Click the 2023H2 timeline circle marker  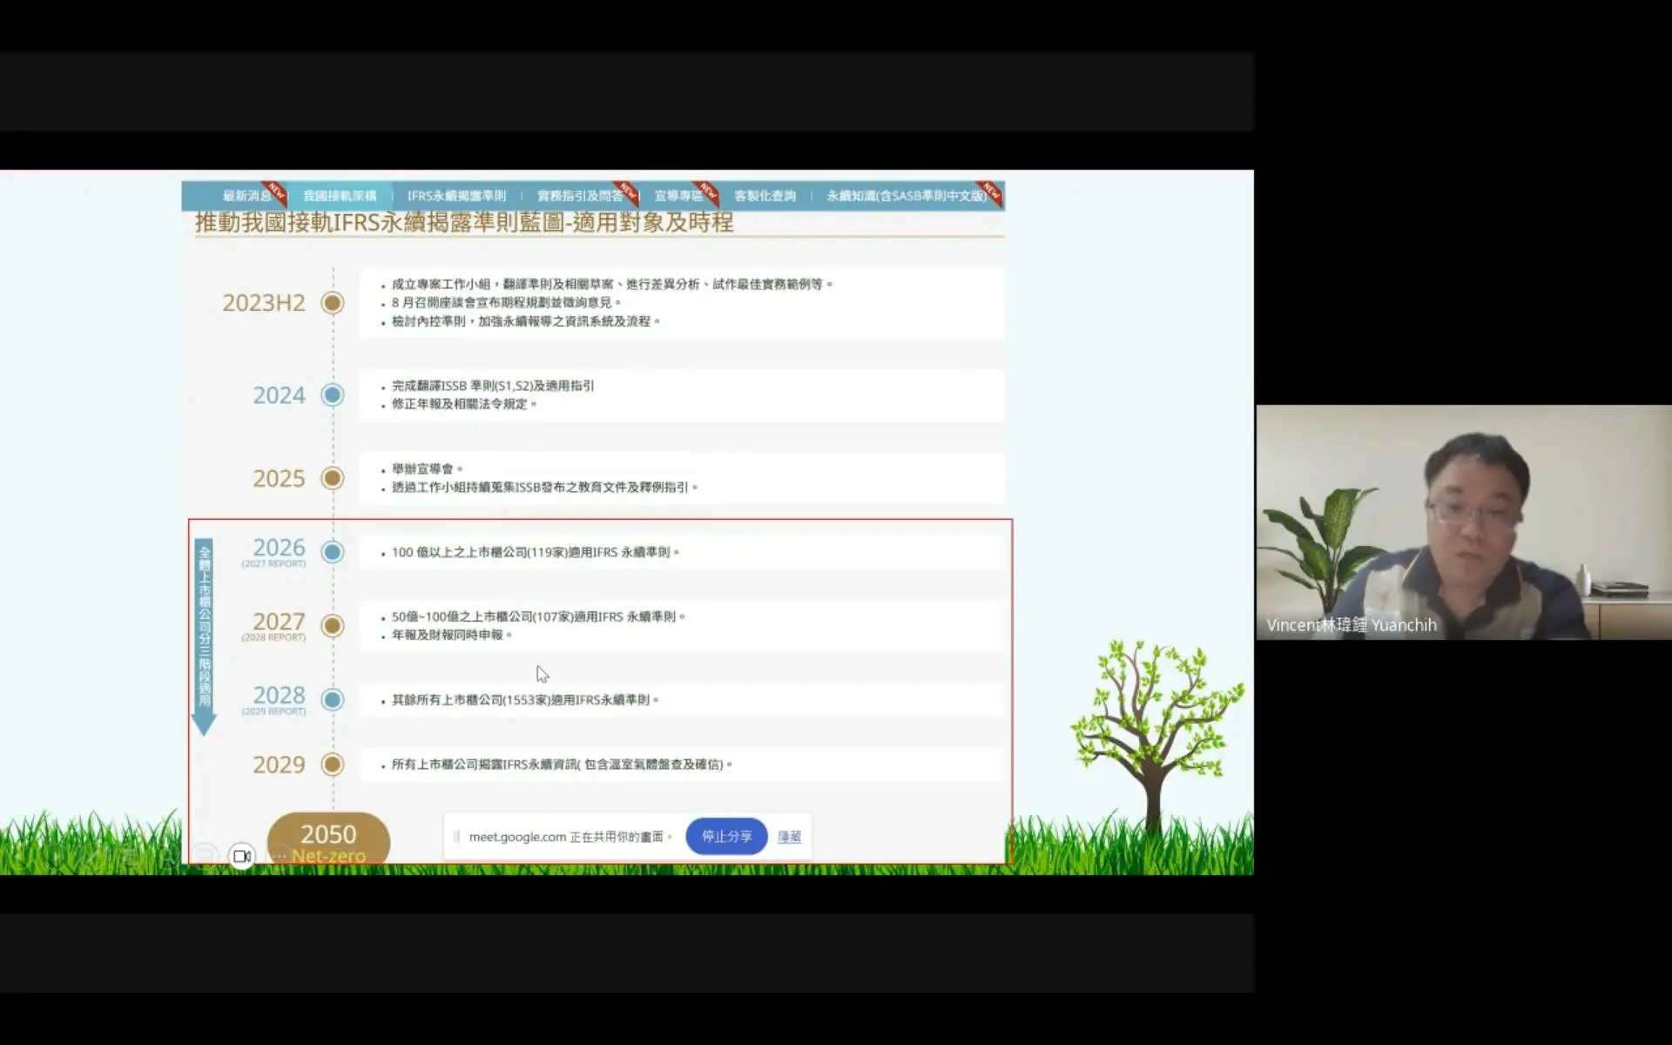332,303
